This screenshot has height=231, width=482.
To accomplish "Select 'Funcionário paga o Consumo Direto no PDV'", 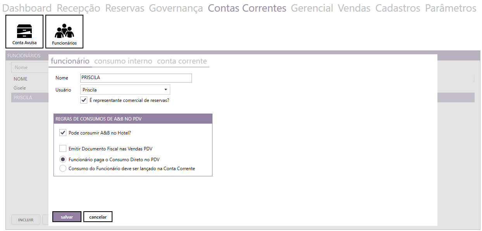I will point(63,159).
